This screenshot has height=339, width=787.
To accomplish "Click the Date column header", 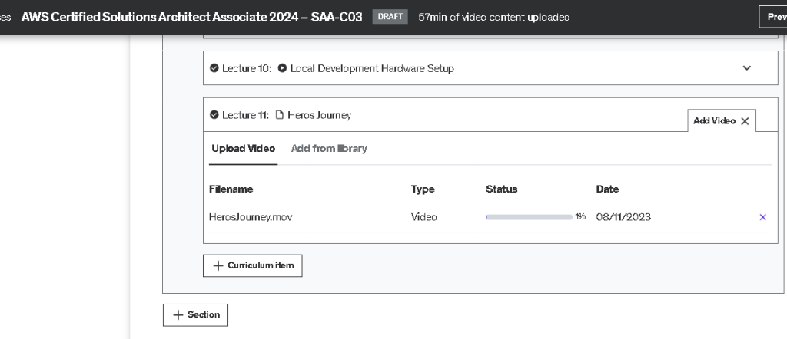I will [607, 189].
